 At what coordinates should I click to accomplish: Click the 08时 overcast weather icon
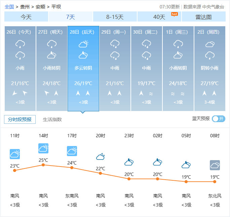(x=215, y=165)
